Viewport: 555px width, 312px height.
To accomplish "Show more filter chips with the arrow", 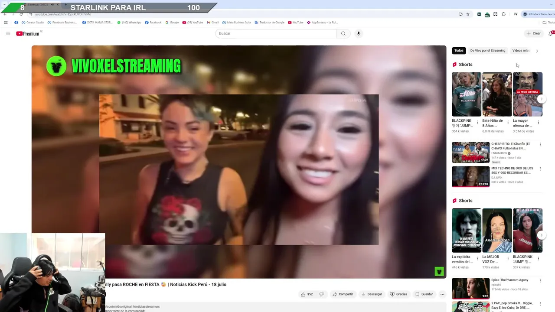I will [537, 51].
